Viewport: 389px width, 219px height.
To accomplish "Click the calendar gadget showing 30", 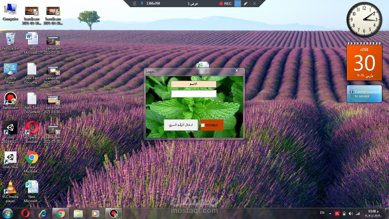I will (364, 61).
